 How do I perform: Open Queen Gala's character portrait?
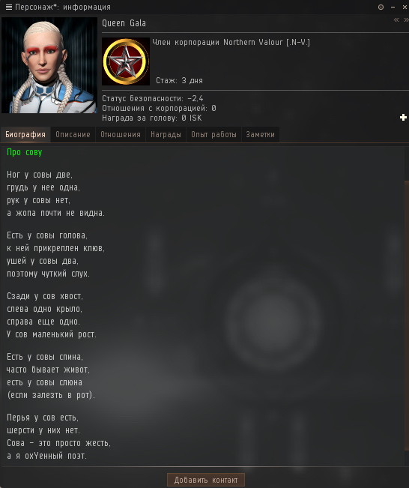point(49,65)
